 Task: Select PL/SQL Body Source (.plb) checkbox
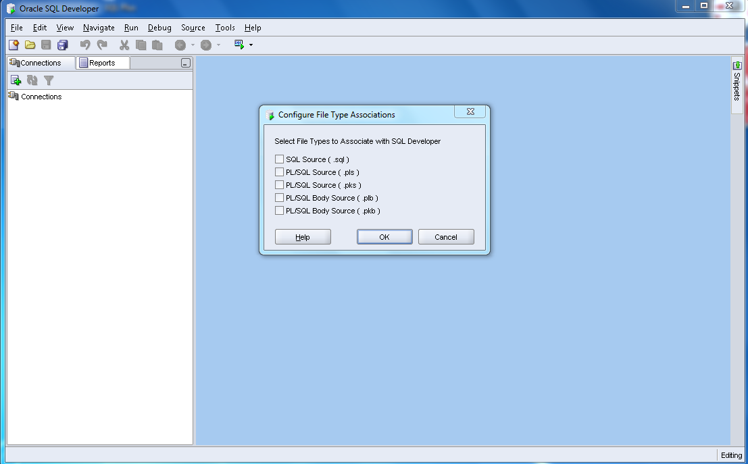click(x=280, y=197)
